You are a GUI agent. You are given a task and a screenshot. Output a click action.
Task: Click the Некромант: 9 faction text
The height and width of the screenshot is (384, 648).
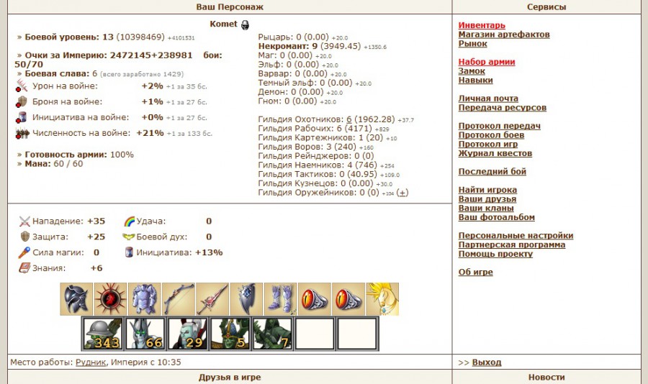[x=288, y=46]
